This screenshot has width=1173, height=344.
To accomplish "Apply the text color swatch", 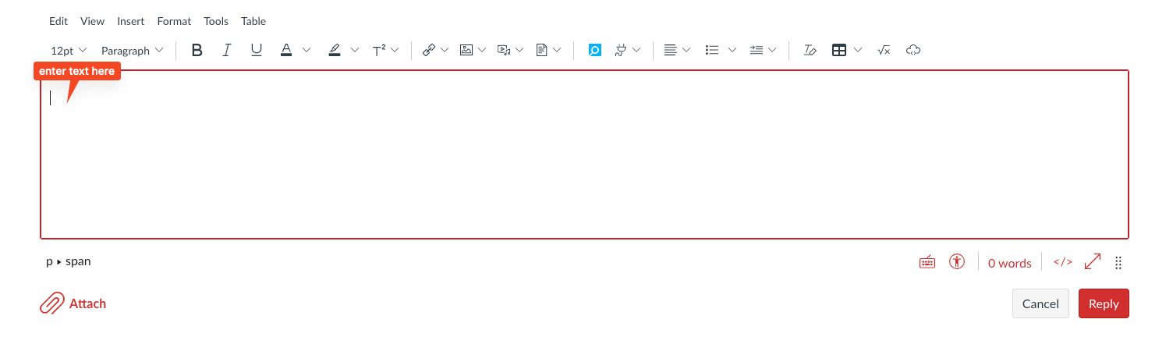I will [286, 51].
